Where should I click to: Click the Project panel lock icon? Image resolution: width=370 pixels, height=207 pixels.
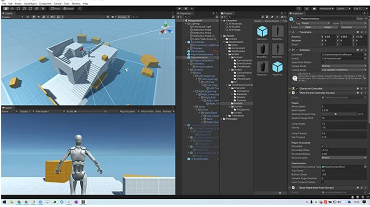point(281,13)
